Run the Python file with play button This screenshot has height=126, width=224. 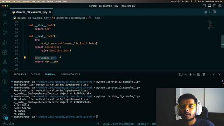tap(206, 12)
